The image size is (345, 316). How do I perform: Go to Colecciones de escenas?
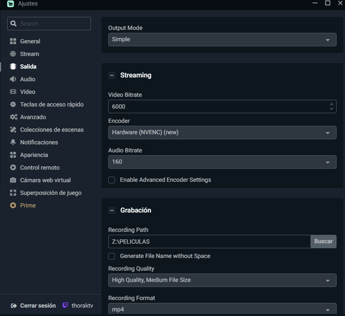click(x=51, y=130)
